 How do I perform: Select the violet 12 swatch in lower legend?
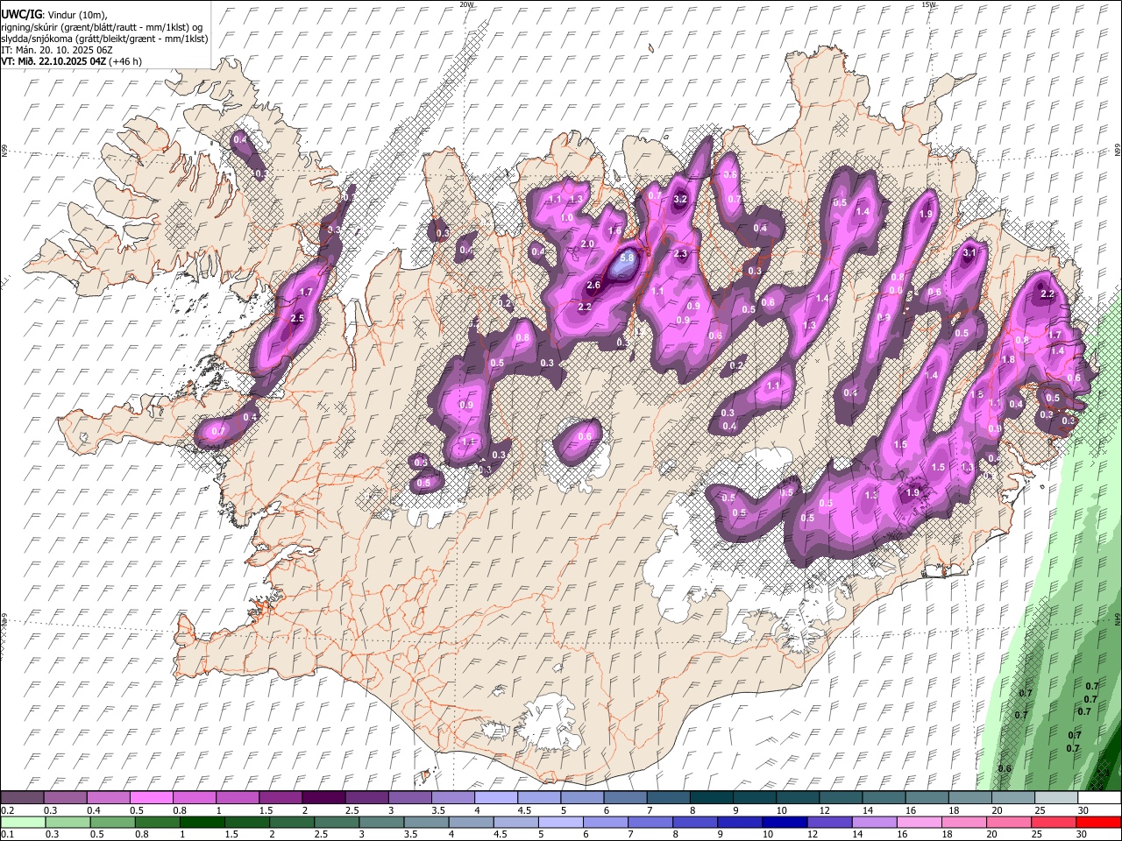(829, 822)
